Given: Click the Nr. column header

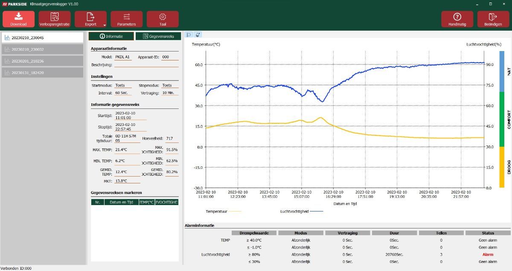Looking at the screenshot, I should coord(98,202).
